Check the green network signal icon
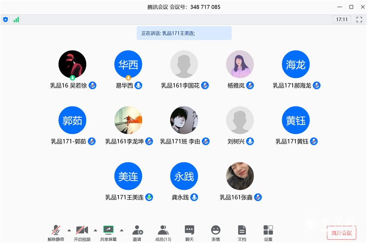 pos(16,19)
